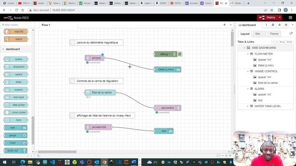Pick the slider node in palette
The image size is (296, 166).
tap(16, 82)
